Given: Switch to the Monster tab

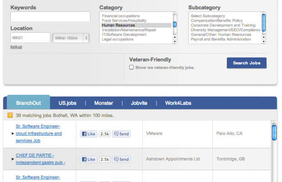Looking at the screenshot, I should point(104,103).
